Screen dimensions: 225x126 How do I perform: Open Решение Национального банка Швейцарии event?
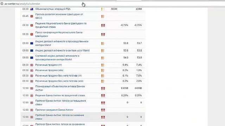click(x=61, y=25)
